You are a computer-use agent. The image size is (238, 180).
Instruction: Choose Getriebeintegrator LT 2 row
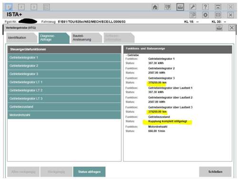tap(64, 90)
